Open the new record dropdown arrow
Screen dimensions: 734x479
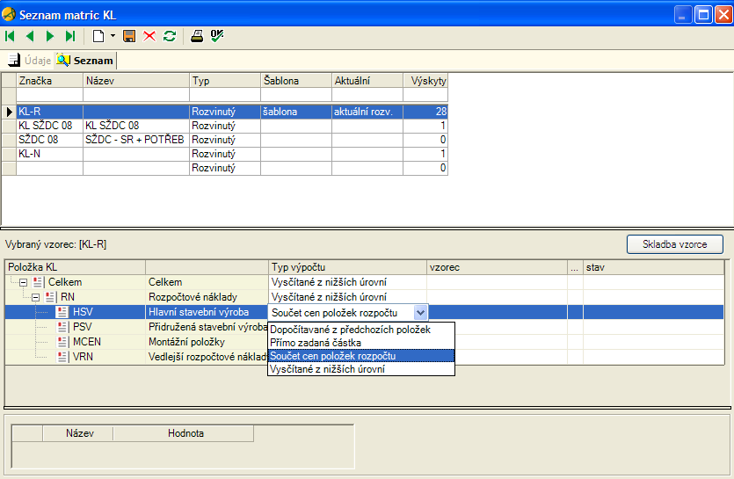pyautogui.click(x=113, y=36)
